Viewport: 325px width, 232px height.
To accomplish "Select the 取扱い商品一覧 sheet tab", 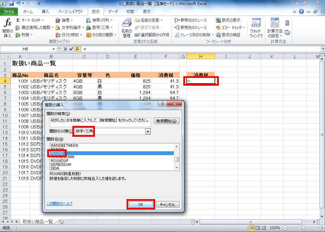I will pos(38,222).
